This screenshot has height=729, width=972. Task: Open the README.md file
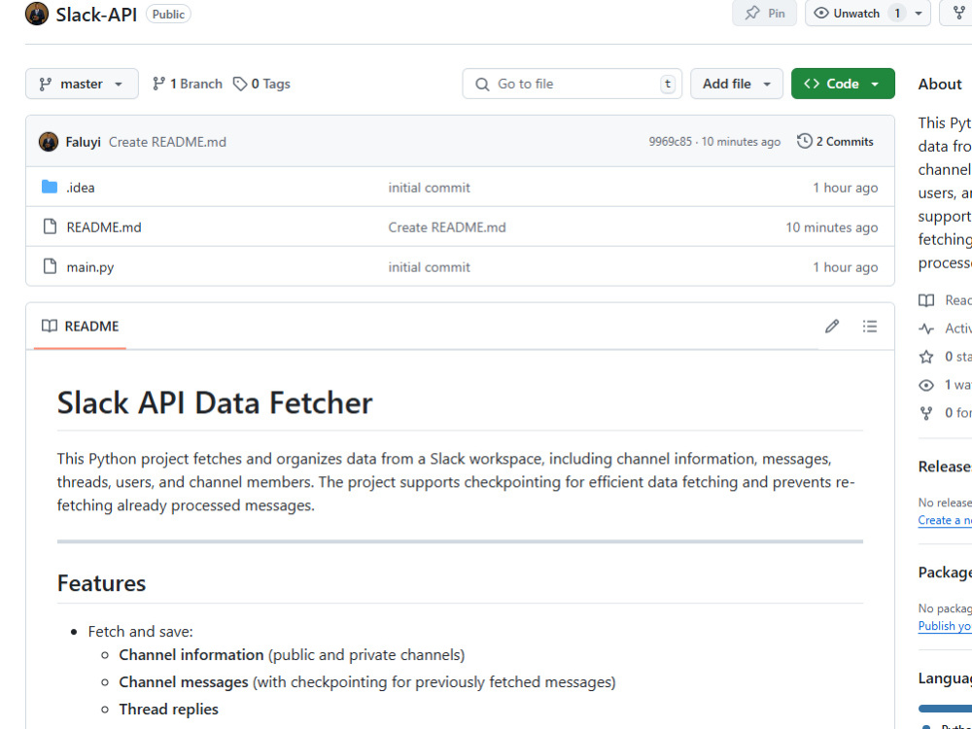pyautogui.click(x=104, y=227)
